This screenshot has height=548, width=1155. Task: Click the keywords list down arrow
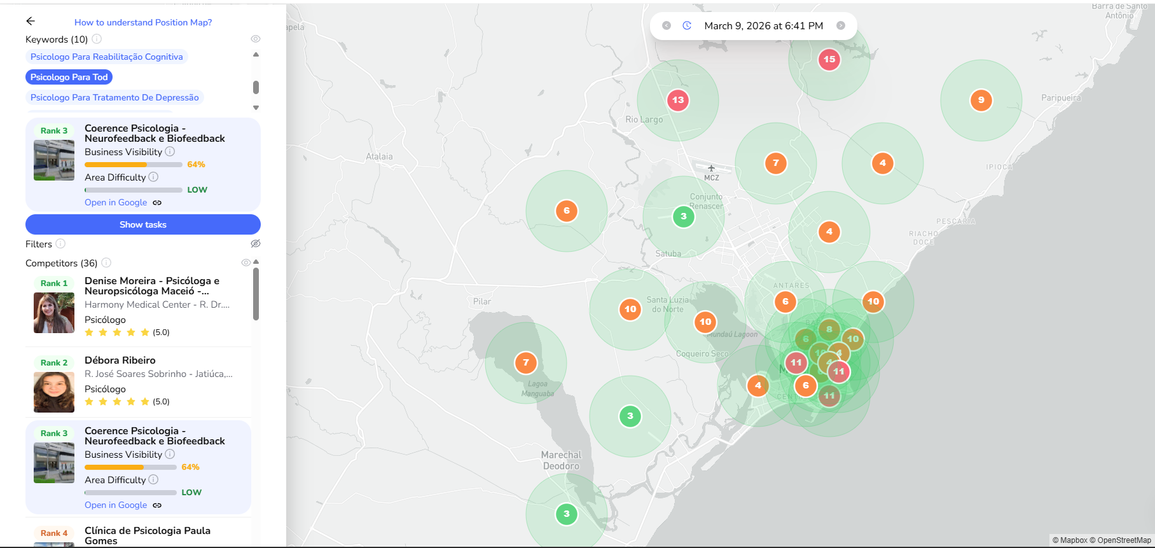[256, 108]
